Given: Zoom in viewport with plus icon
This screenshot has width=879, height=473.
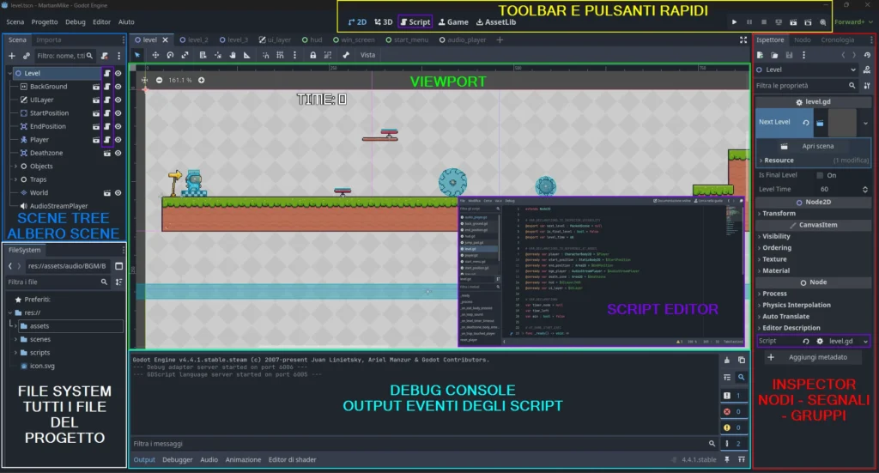Looking at the screenshot, I should pos(201,80).
